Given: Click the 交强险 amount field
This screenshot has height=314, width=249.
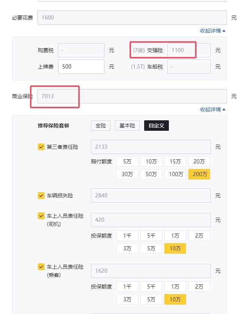Looking at the screenshot, I should point(189,50).
